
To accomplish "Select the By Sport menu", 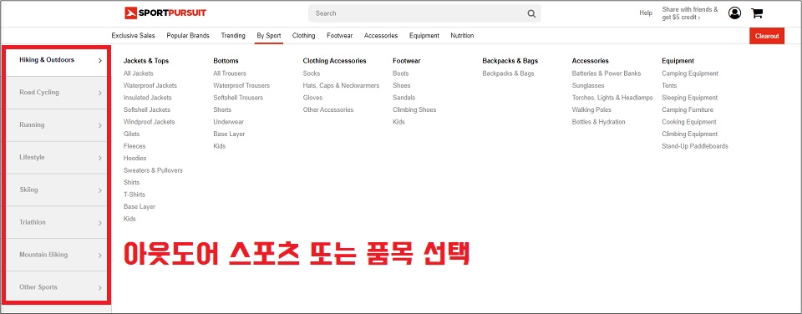I will click(268, 36).
